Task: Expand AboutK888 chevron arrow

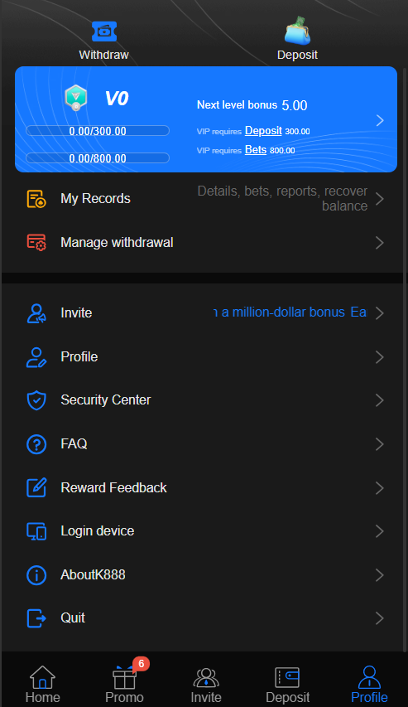Action: [x=380, y=575]
